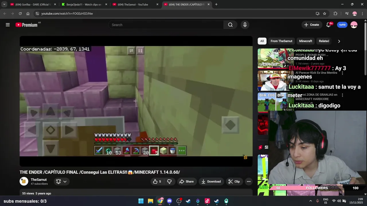Image resolution: width=367 pixels, height=206 pixels.
Task: Click the in-game move right arrow
Action: (x=69, y=130)
